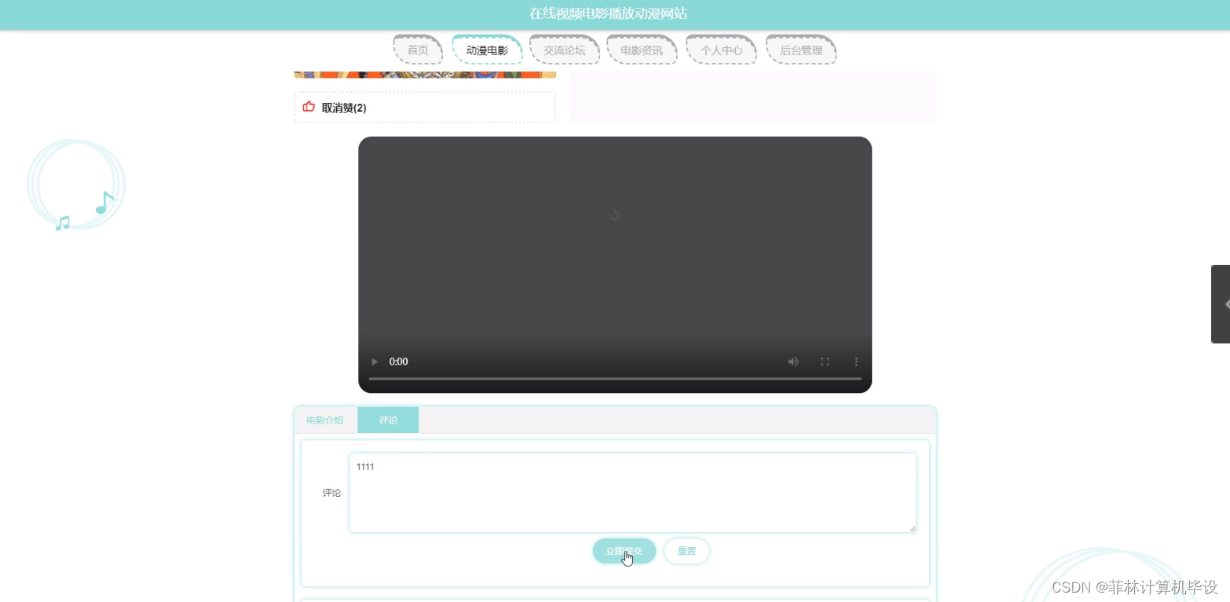Play the video with the play icon

point(375,362)
